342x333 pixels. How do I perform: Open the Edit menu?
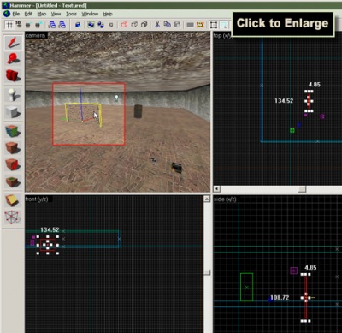(28, 14)
